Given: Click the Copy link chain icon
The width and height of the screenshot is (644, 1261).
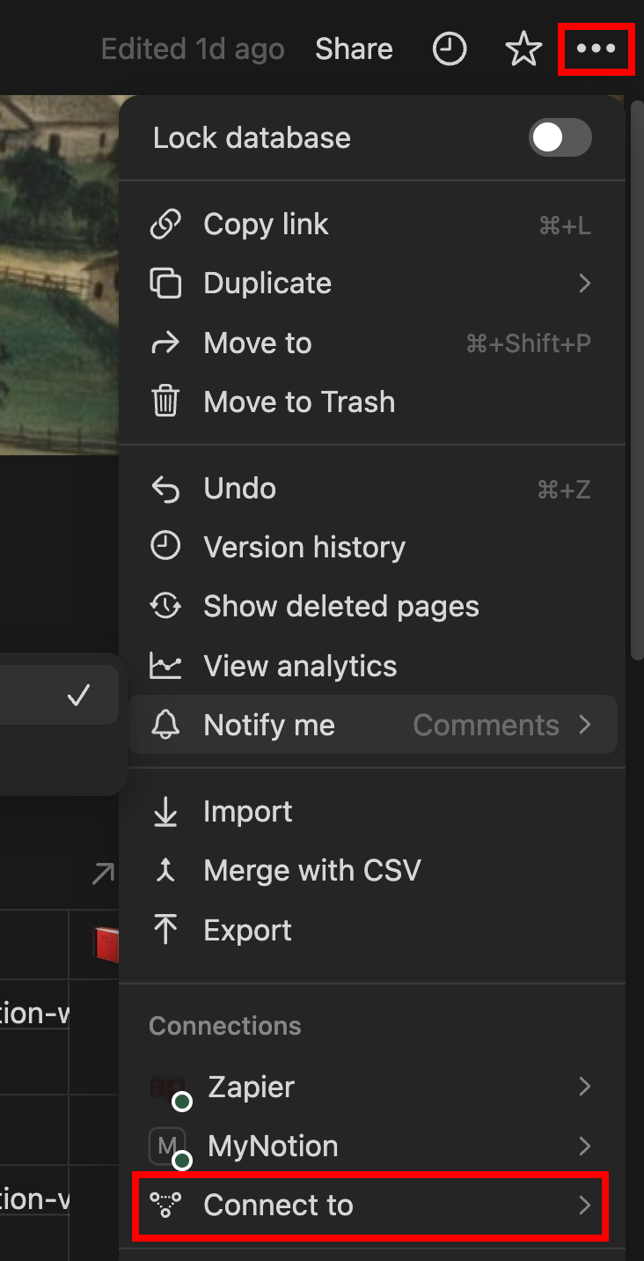Looking at the screenshot, I should click(165, 225).
